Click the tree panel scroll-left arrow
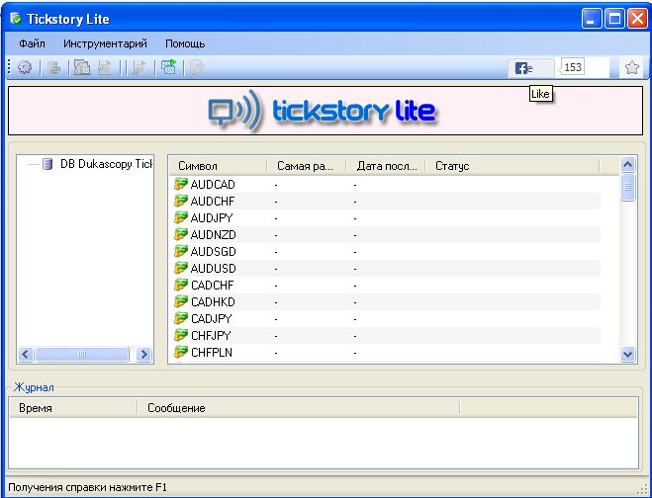The height and width of the screenshot is (498, 652). [26, 355]
